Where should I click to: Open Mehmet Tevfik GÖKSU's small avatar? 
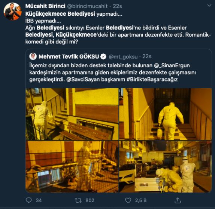tap(33, 56)
